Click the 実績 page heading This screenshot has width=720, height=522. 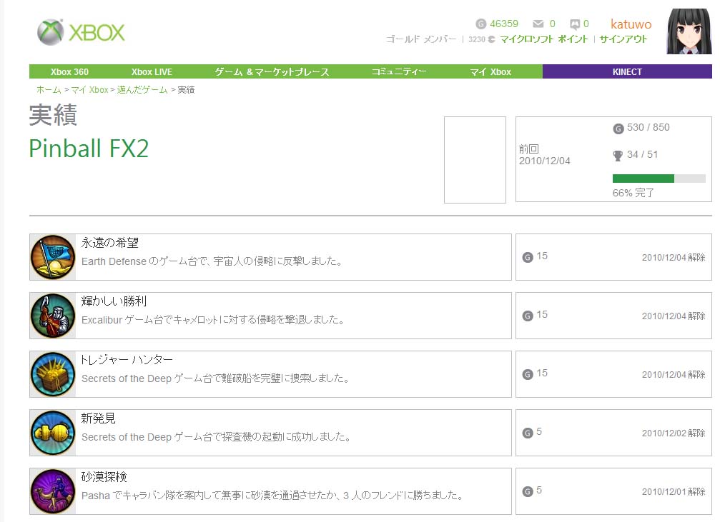tap(53, 115)
